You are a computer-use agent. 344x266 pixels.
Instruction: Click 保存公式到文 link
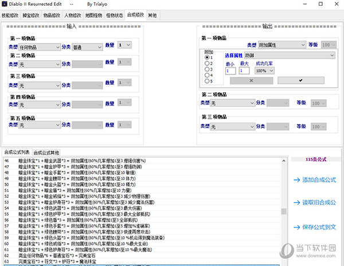(x=315, y=227)
